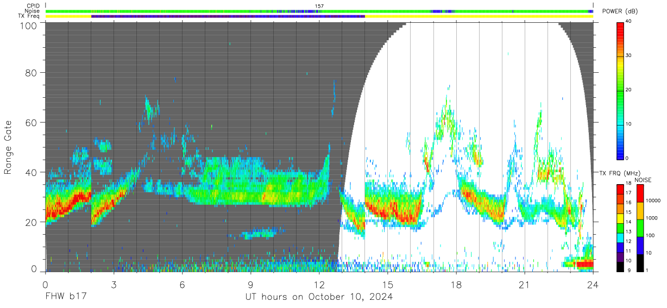Viewport: 667px width, 308px height.
Task: Click the 6 tick on the UT hours axis
Action: [182, 285]
